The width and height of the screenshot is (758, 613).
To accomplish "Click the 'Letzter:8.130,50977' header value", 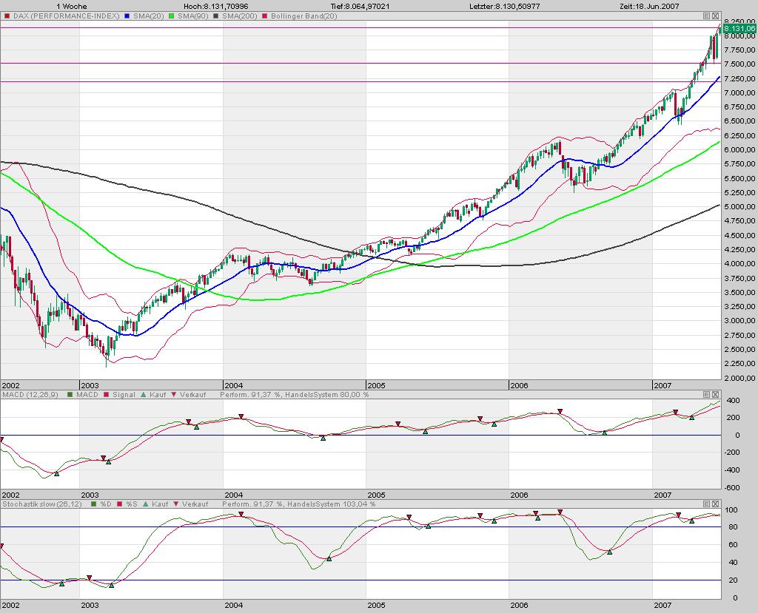I will point(505,6).
